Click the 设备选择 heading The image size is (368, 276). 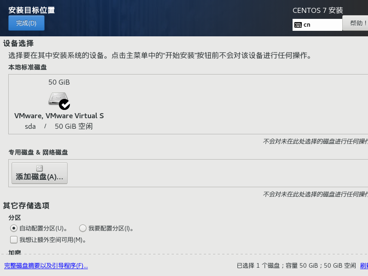click(x=18, y=43)
